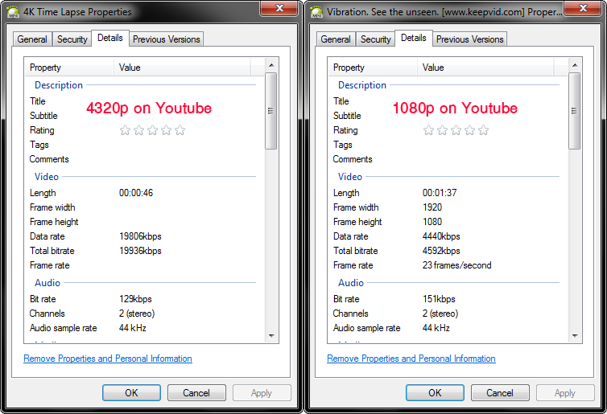
Task: Select the Comments row in Vibration window
Action: pos(448,159)
